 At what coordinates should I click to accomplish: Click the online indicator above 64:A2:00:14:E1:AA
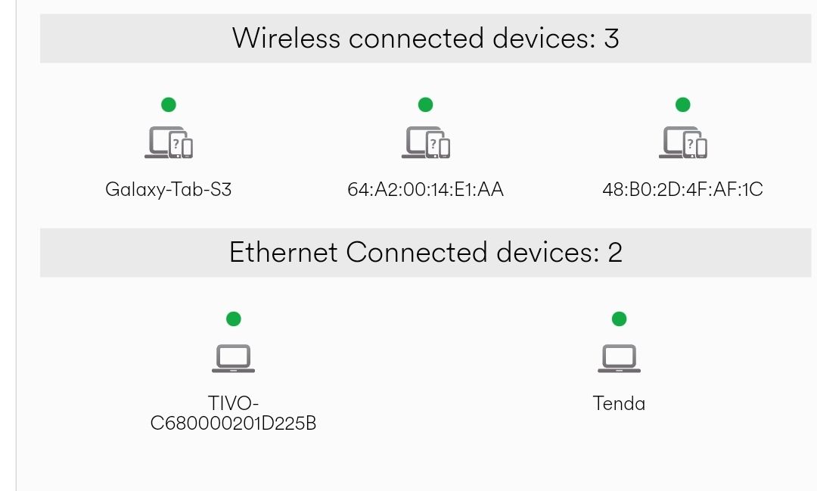point(426,104)
